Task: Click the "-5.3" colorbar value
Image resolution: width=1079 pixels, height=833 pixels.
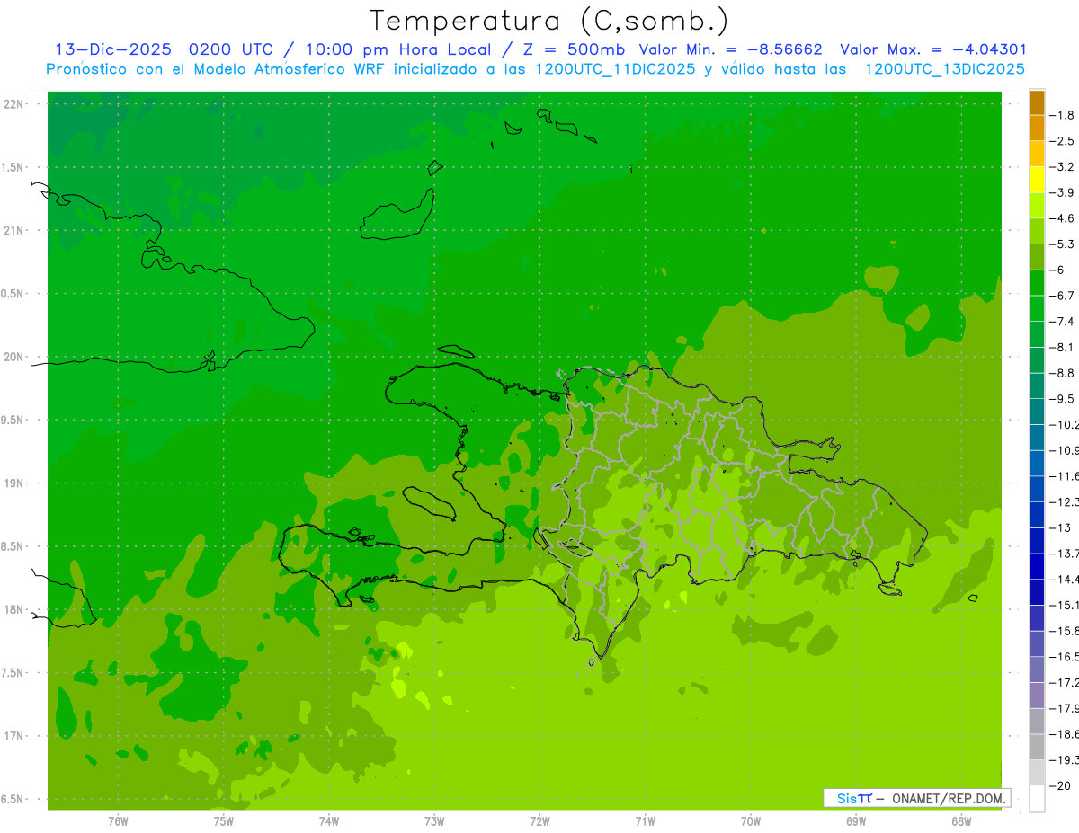Action: 1062,244
